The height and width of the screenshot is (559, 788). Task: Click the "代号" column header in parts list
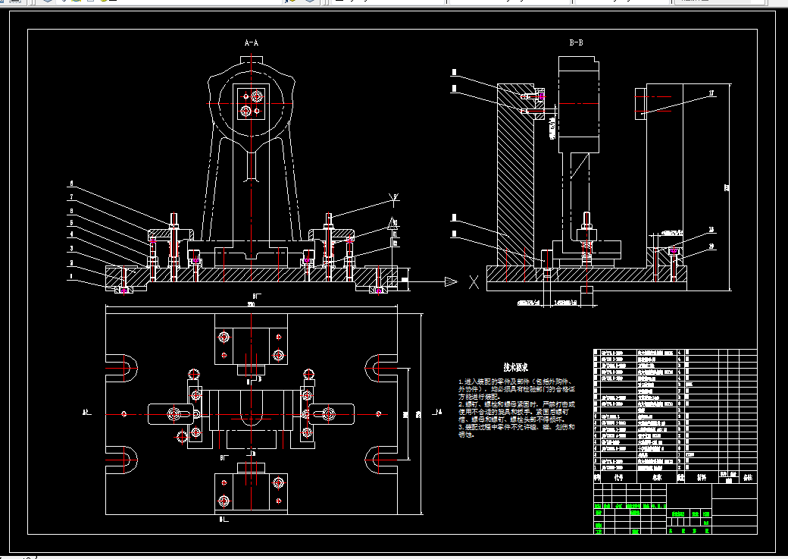coord(618,478)
